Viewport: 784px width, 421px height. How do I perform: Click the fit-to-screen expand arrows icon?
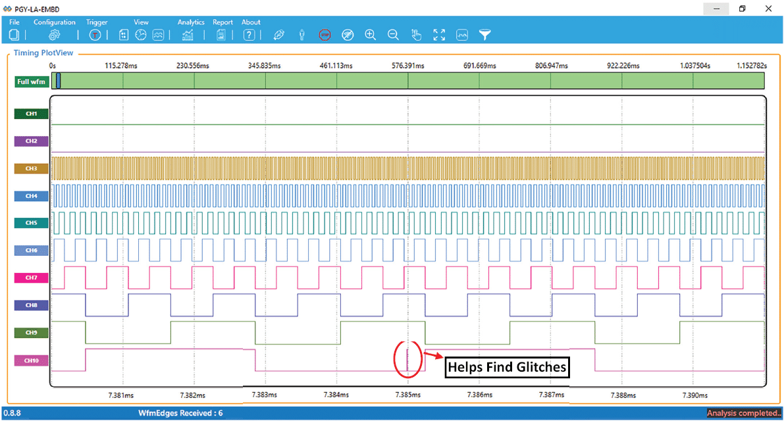coord(439,35)
